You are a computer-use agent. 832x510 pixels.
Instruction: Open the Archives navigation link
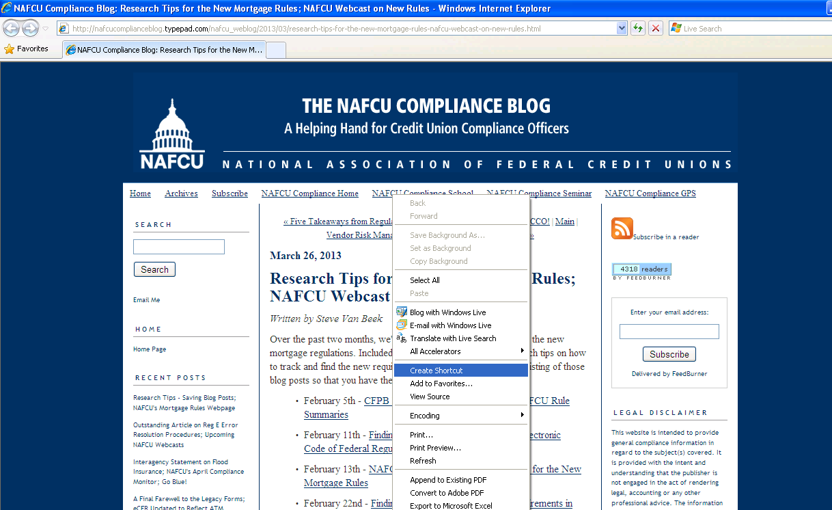[181, 193]
